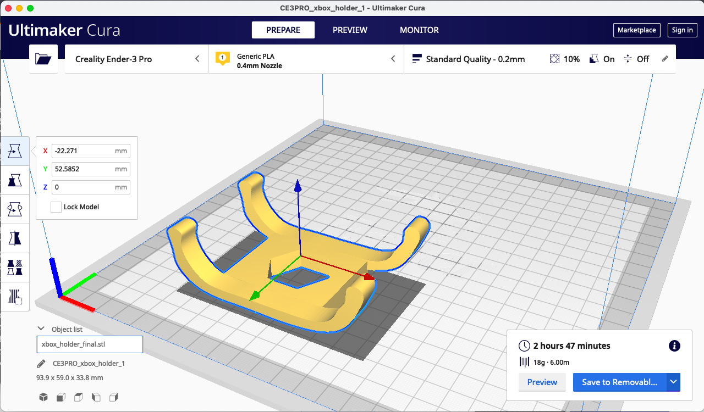Click the 2 hours 47 minutes estimate

[x=572, y=346]
